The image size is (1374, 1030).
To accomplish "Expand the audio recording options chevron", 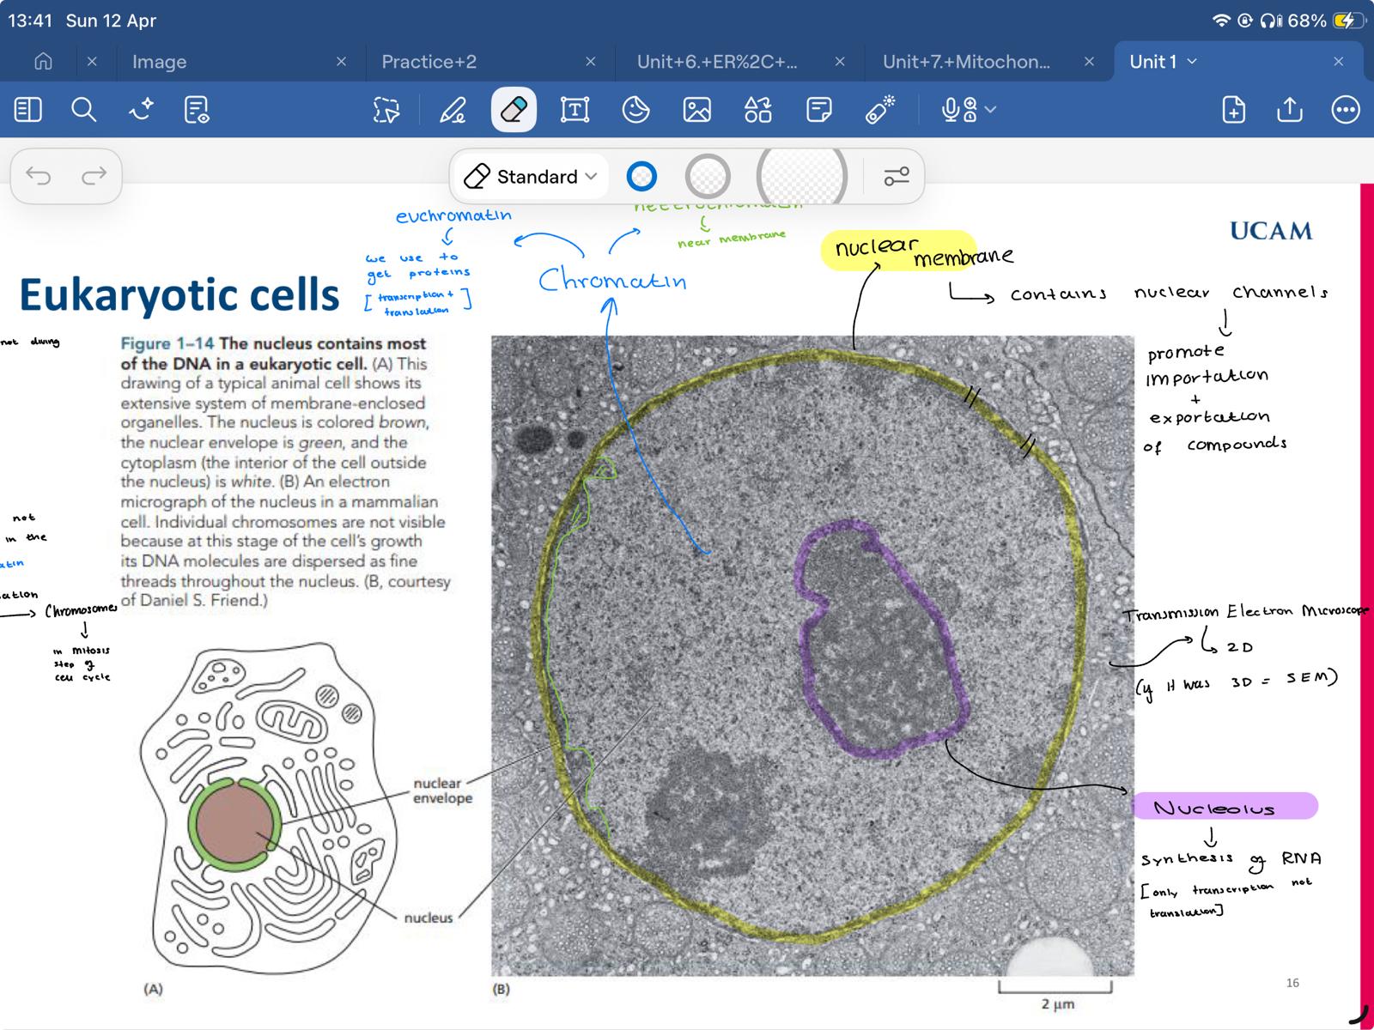I will point(989,110).
